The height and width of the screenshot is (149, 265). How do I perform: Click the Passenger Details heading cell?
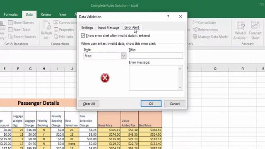[x=39, y=103]
